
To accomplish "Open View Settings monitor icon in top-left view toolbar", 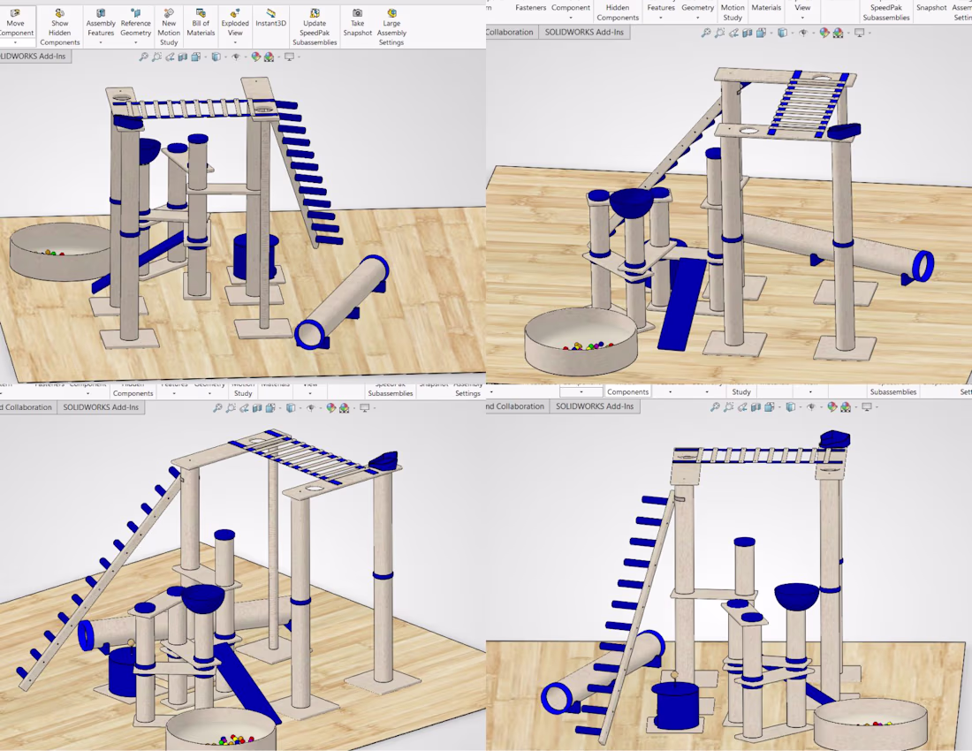I will click(289, 57).
